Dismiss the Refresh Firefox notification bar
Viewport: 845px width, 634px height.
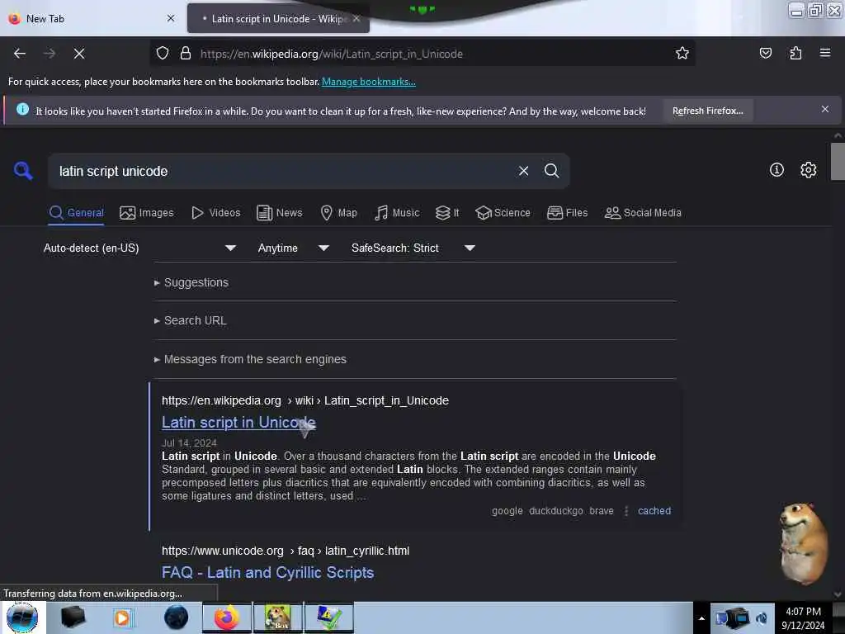click(x=824, y=110)
